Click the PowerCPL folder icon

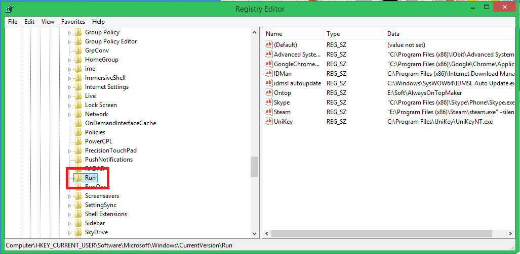pos(78,141)
